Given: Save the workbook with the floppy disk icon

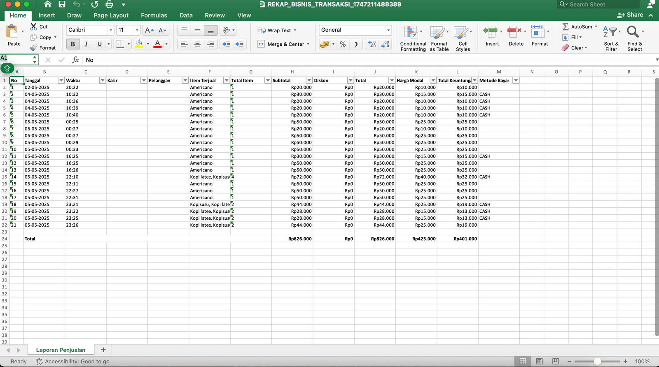Looking at the screenshot, I should pos(62,5).
